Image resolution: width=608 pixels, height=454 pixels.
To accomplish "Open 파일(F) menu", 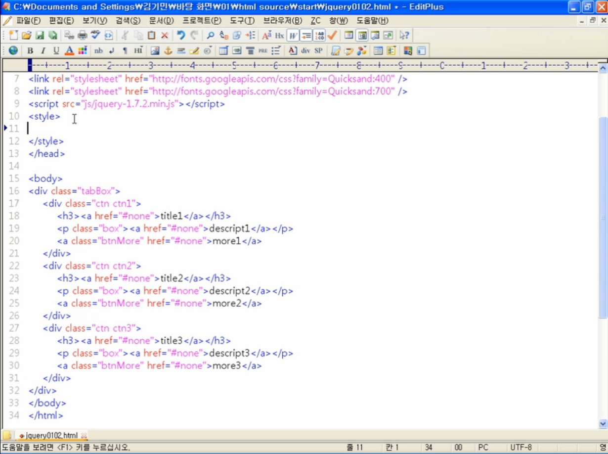I will (x=29, y=21).
